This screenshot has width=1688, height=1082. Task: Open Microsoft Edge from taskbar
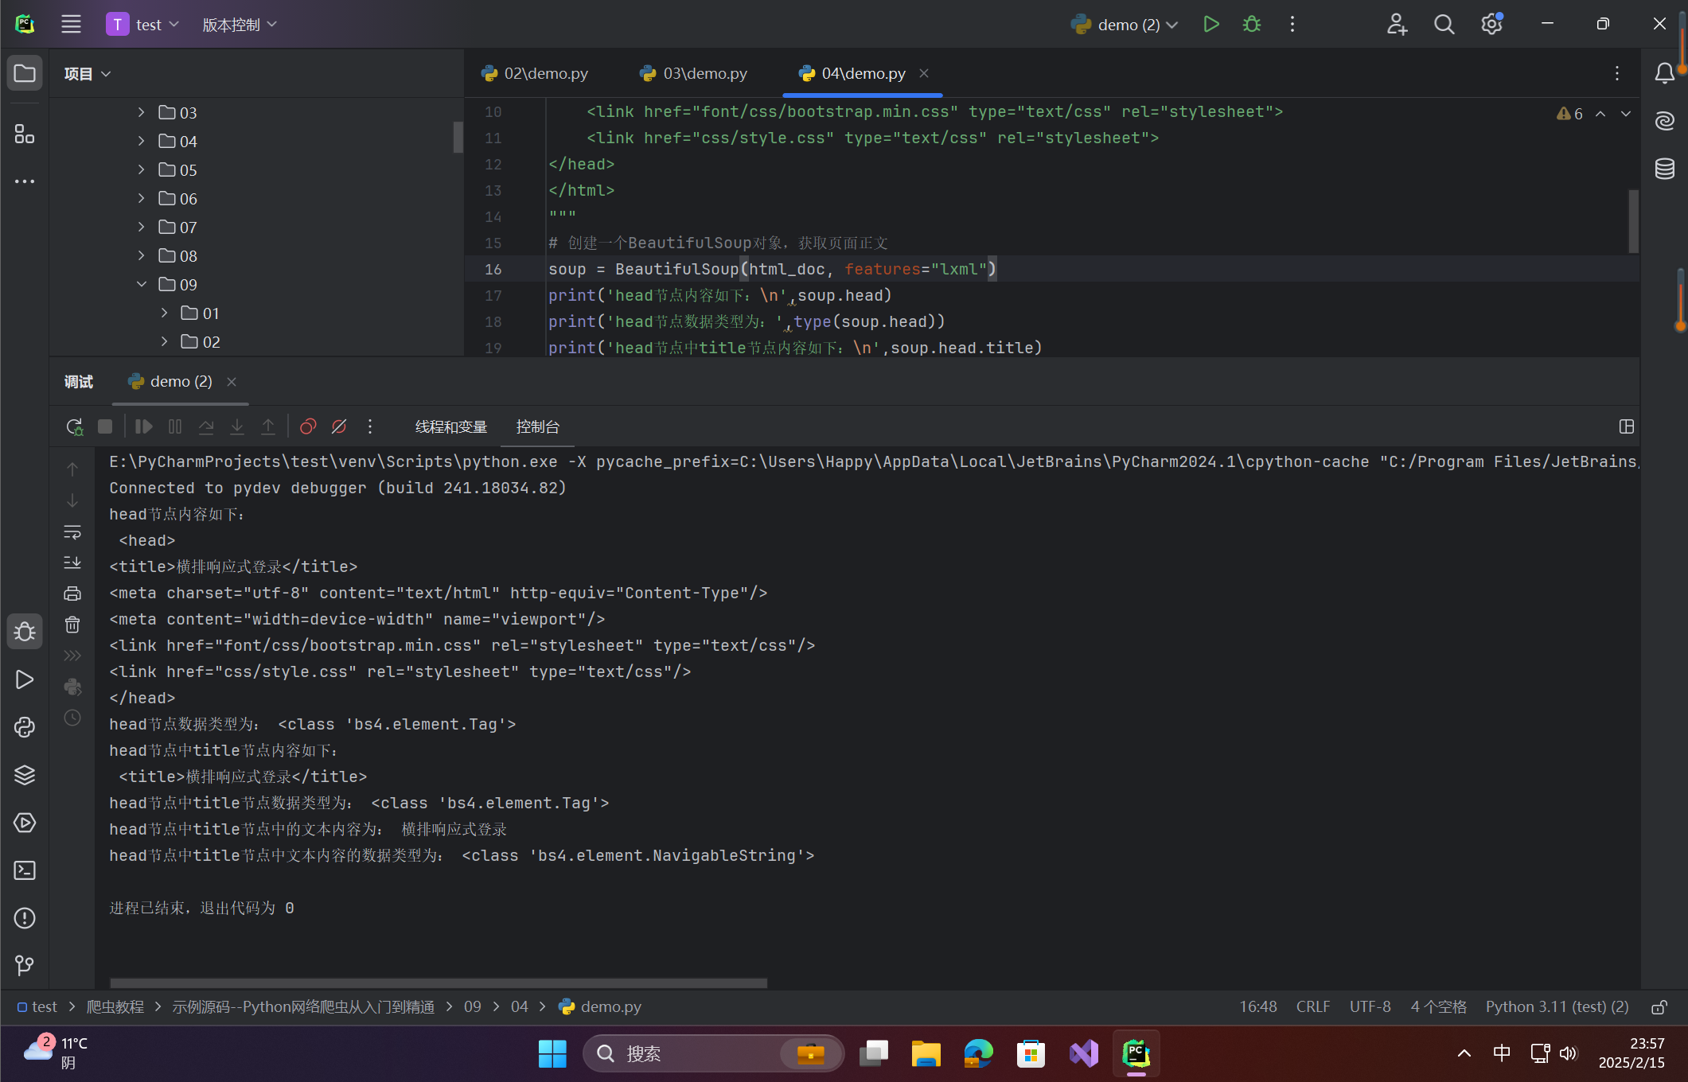[x=978, y=1054]
